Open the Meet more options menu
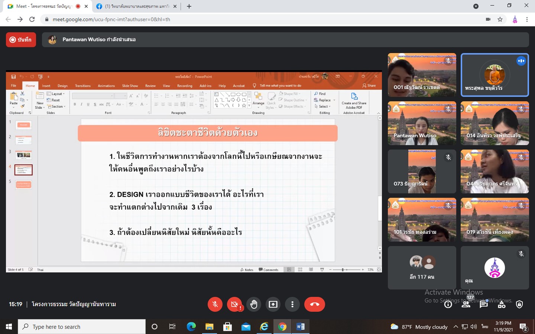This screenshot has width=535, height=334. tap(292, 304)
